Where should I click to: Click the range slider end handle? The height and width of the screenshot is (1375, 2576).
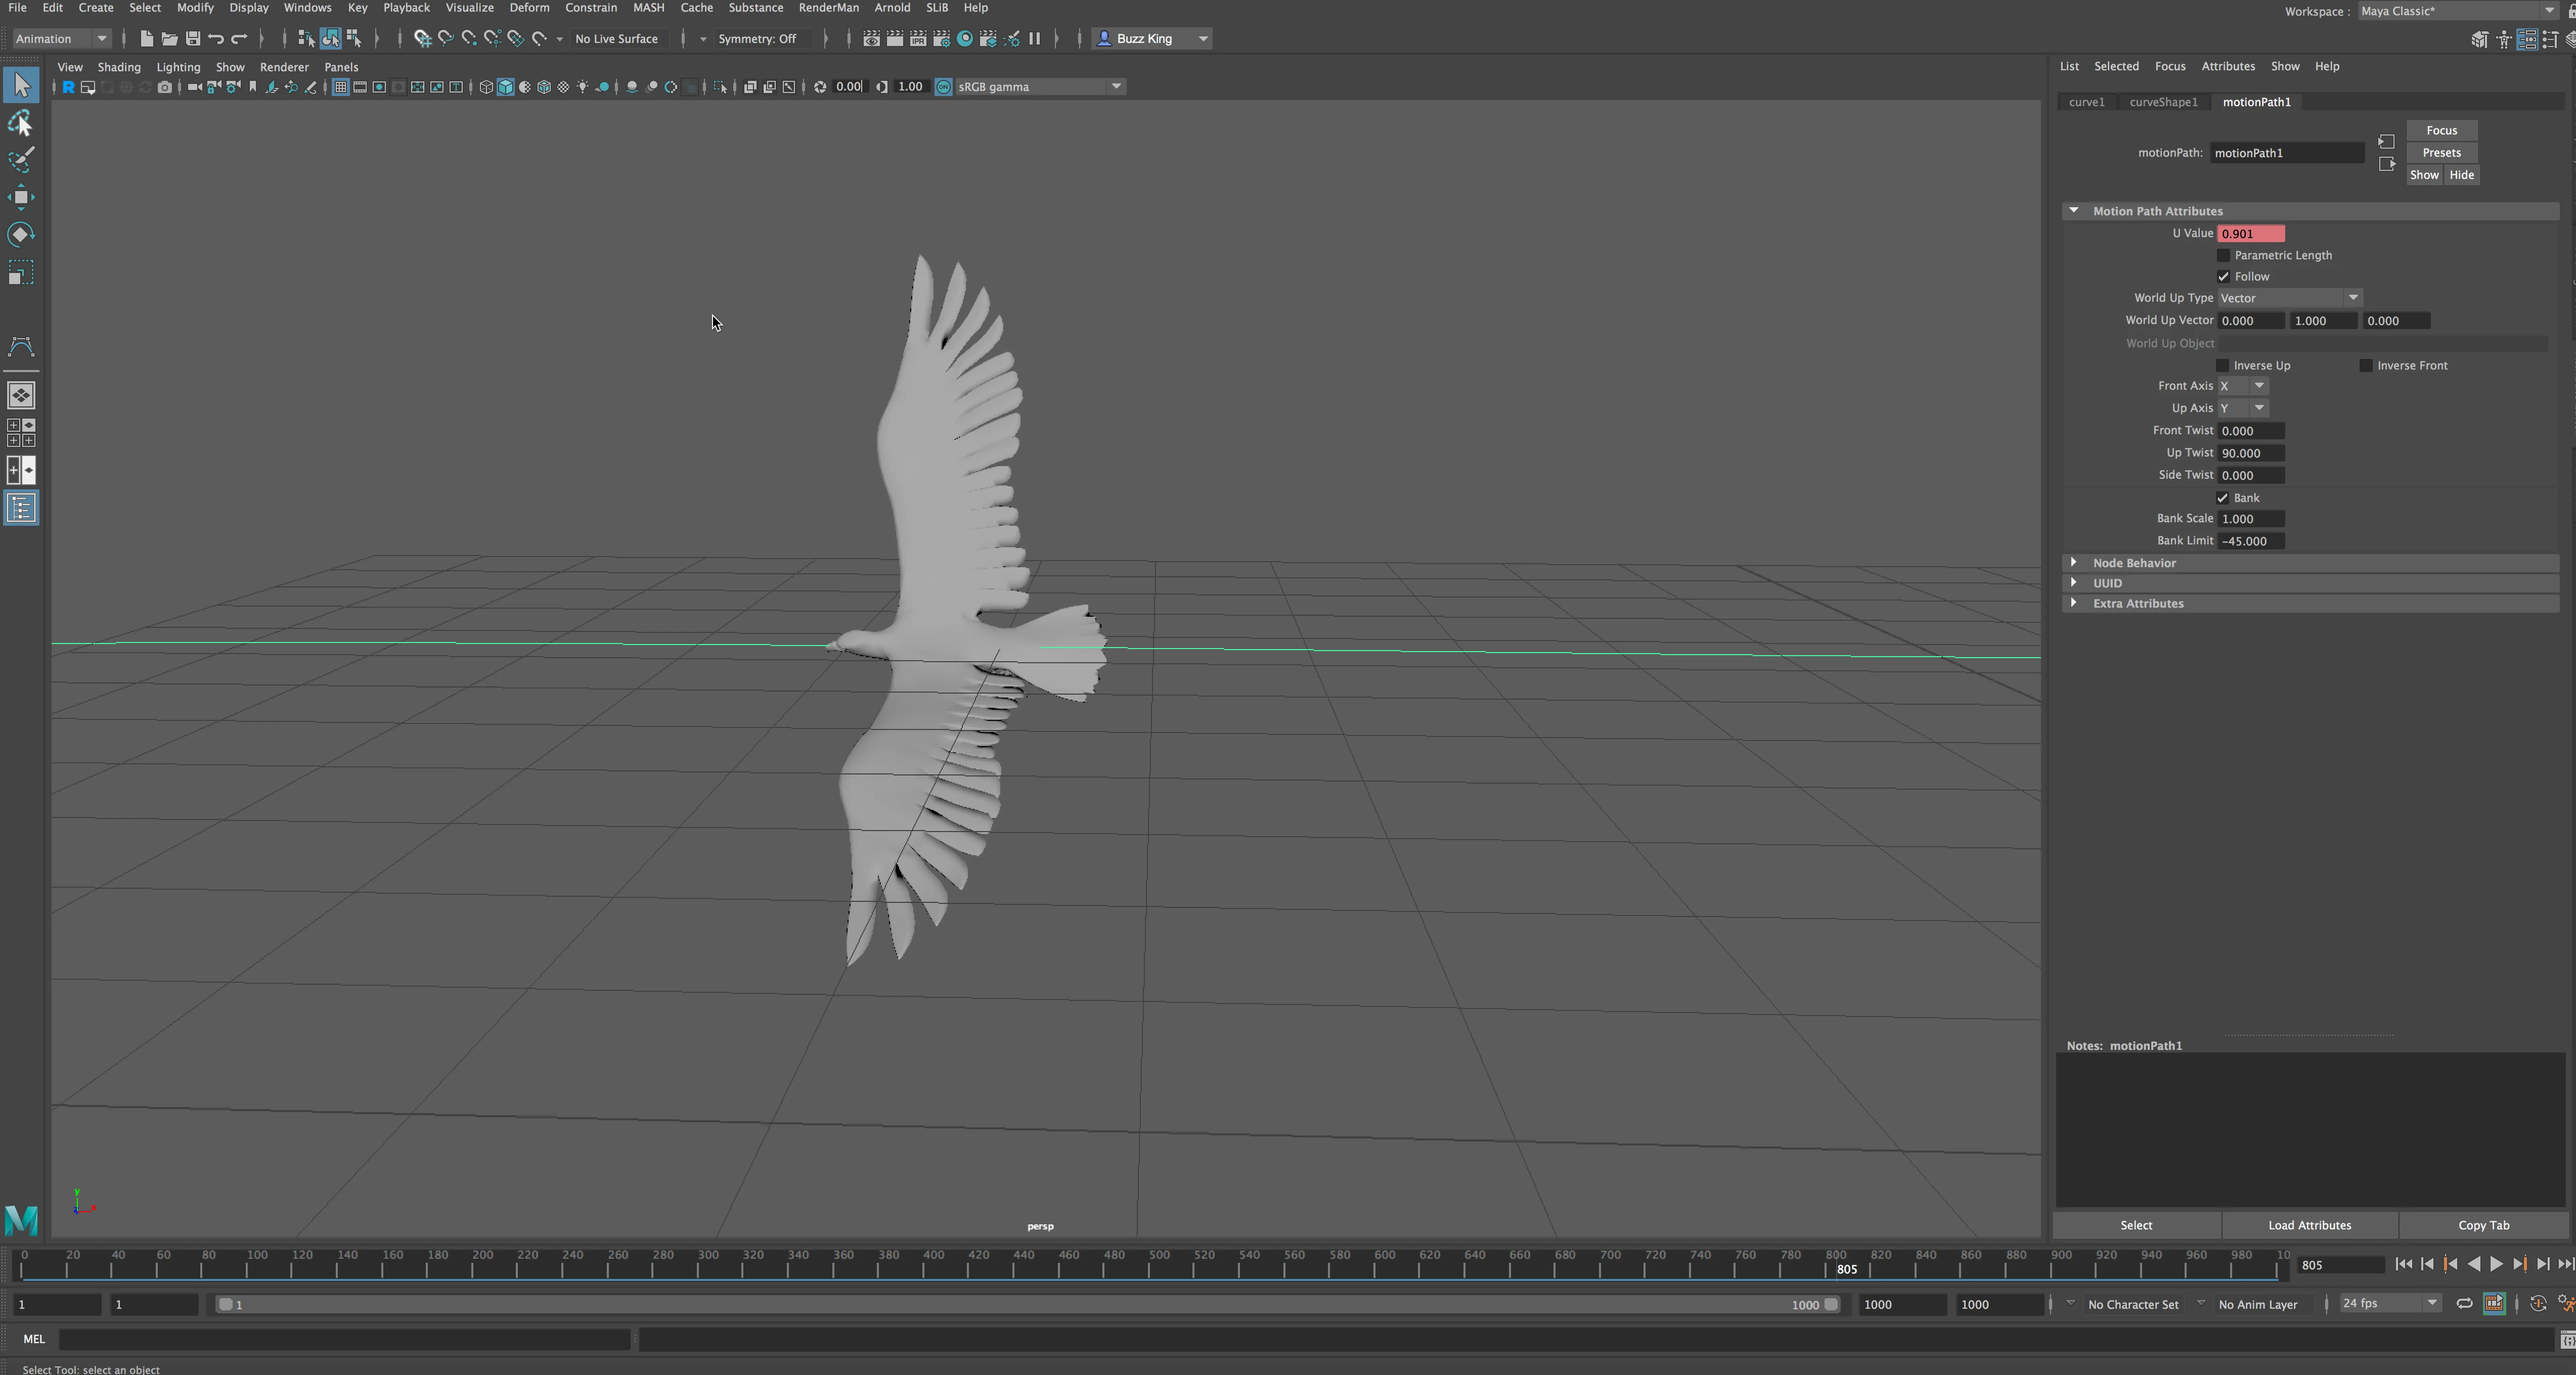pyautogui.click(x=1831, y=1305)
